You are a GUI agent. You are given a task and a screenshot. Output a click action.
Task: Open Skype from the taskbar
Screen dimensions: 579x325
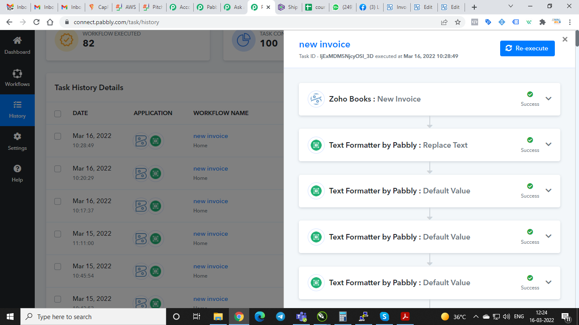click(384, 317)
